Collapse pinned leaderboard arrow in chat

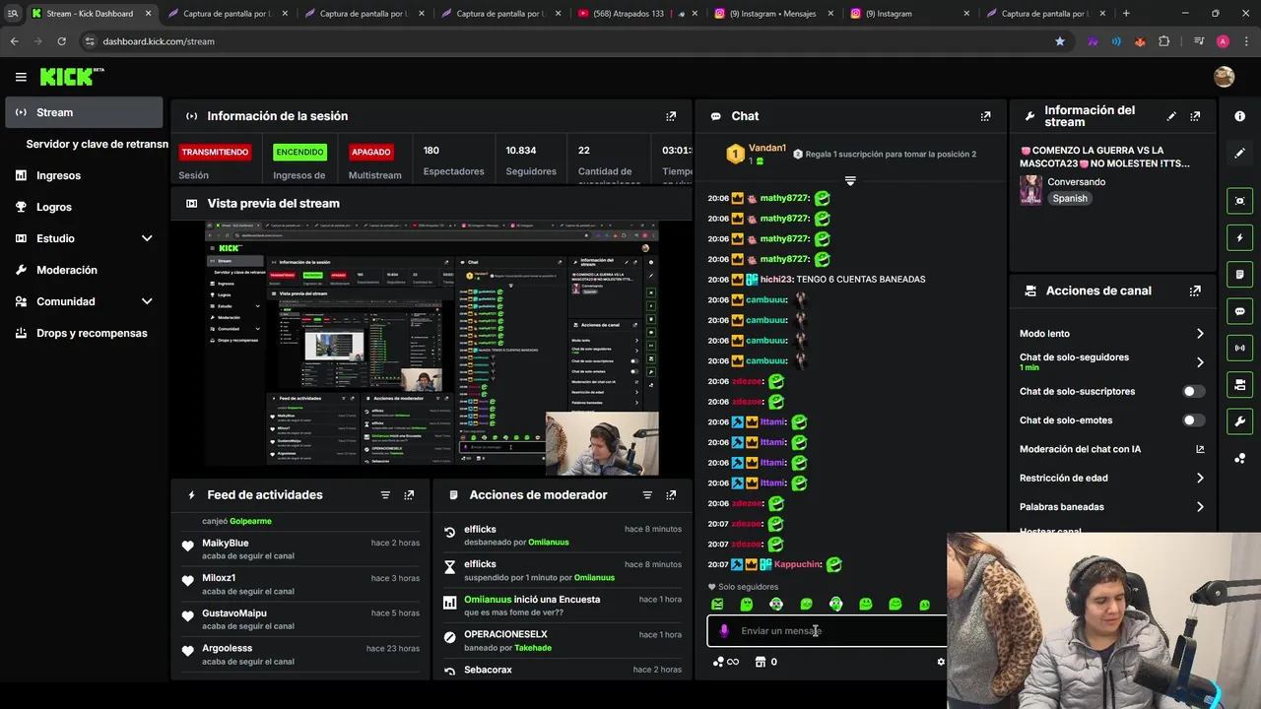850,181
